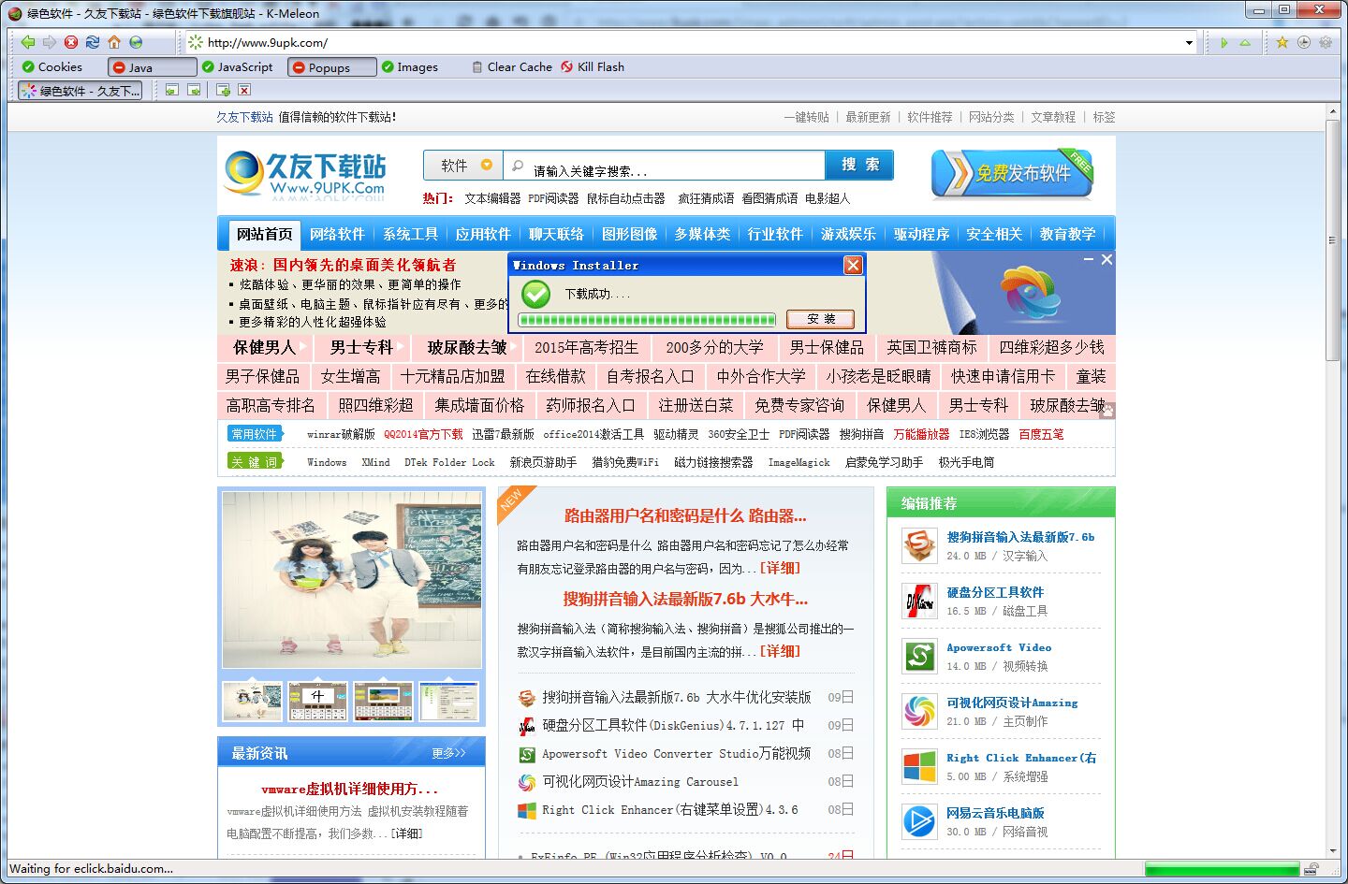
Task: Open the 最新更新 link in the top bar
Action: click(x=868, y=117)
